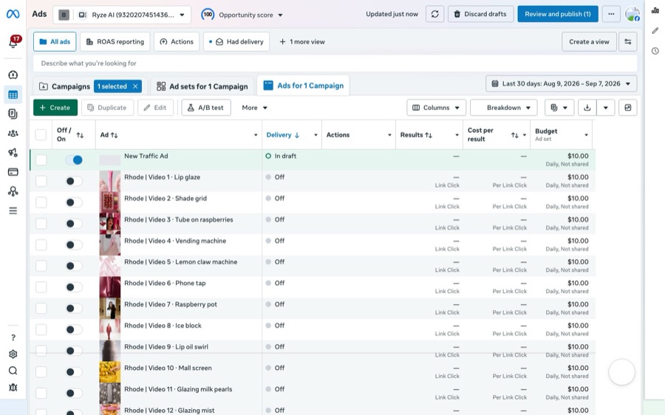665x415 pixels.
Task: Tick select-all checkbox in table header
Action: click(41, 135)
